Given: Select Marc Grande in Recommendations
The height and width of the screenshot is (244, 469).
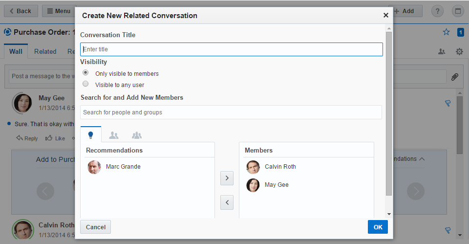Looking at the screenshot, I should pyautogui.click(x=123, y=167).
